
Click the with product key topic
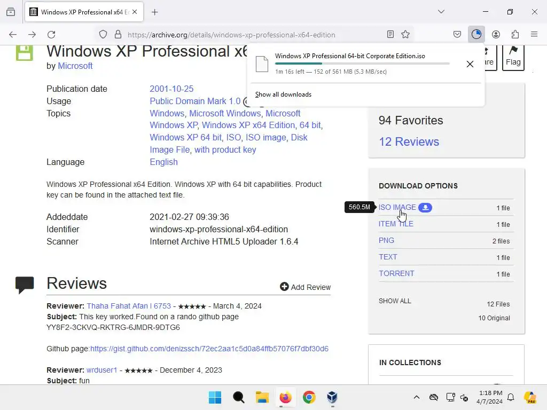point(225,149)
